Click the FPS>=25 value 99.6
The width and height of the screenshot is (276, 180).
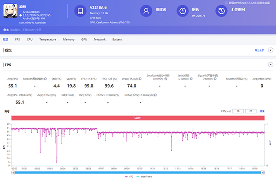[109, 86]
